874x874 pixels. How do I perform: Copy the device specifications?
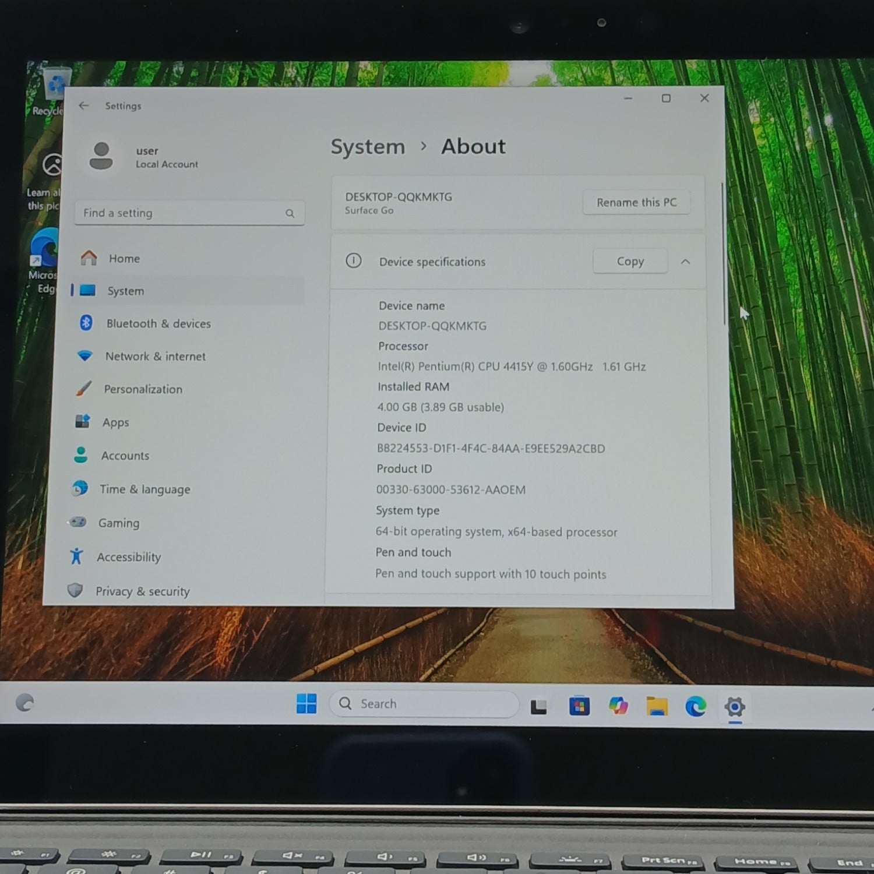[x=630, y=262]
